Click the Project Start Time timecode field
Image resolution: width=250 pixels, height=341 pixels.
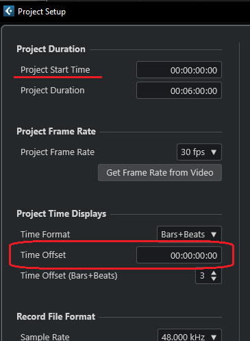179,70
